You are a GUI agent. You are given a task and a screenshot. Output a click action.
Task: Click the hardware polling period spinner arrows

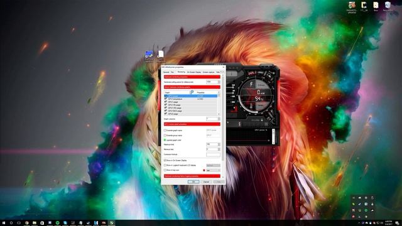(x=219, y=82)
